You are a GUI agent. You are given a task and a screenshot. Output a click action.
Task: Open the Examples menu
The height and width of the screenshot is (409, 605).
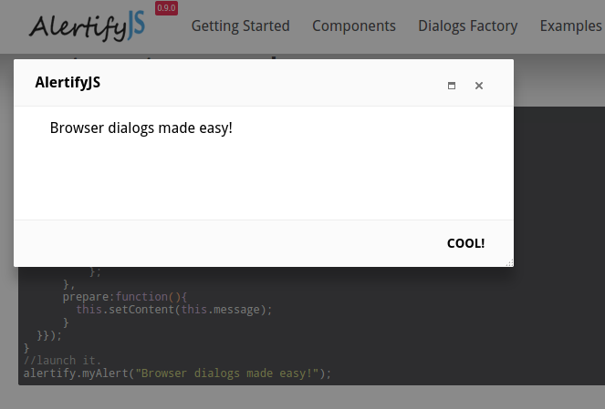point(570,26)
